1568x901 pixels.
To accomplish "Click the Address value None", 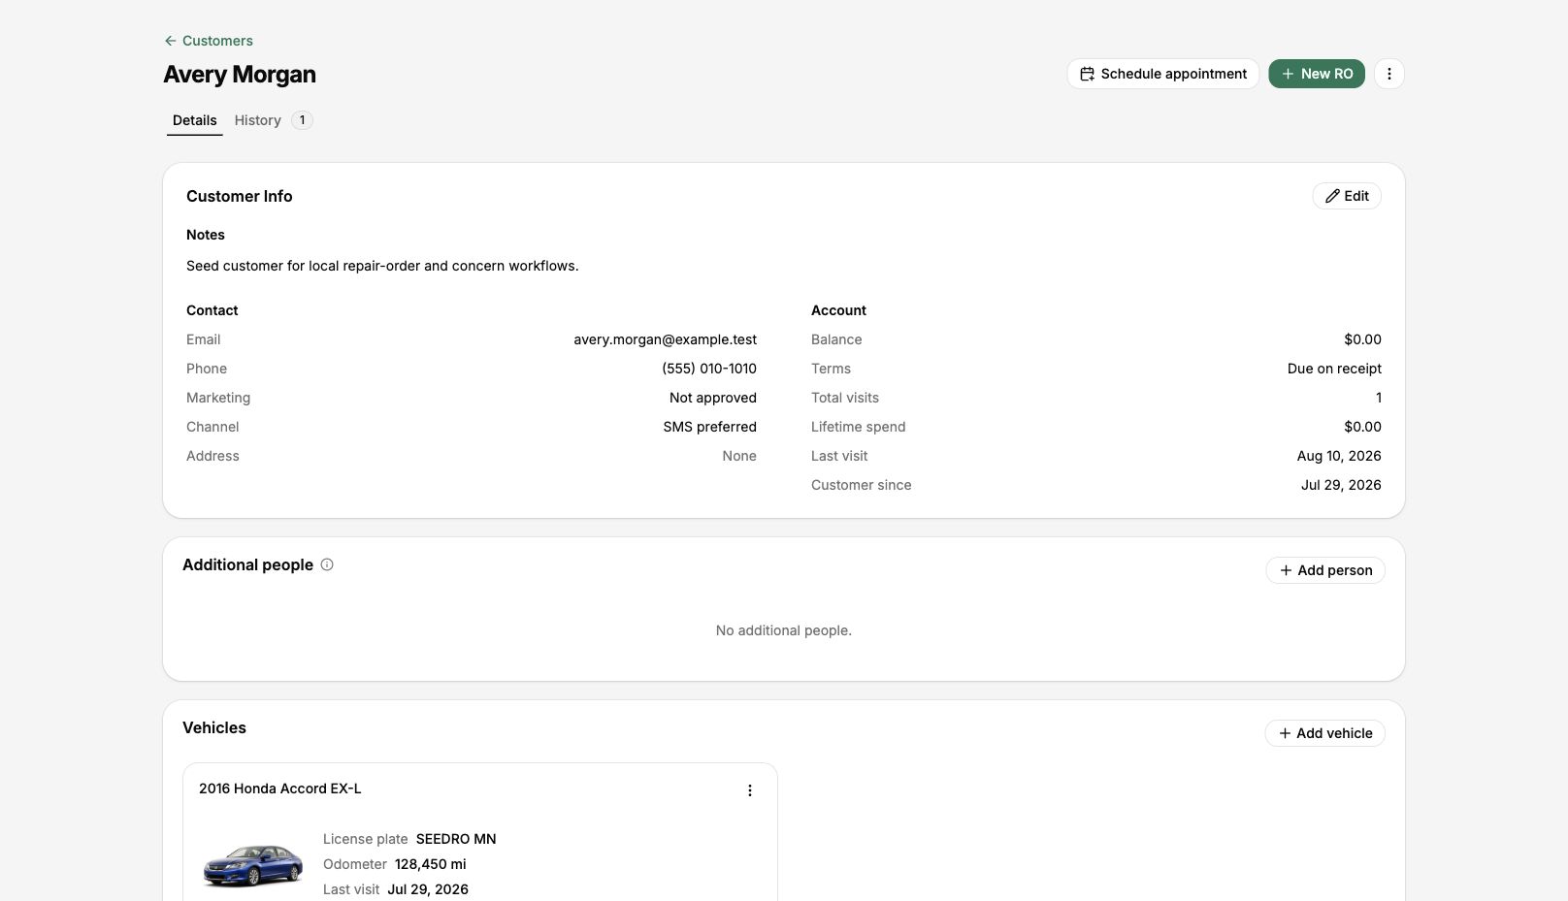I will coord(739,456).
